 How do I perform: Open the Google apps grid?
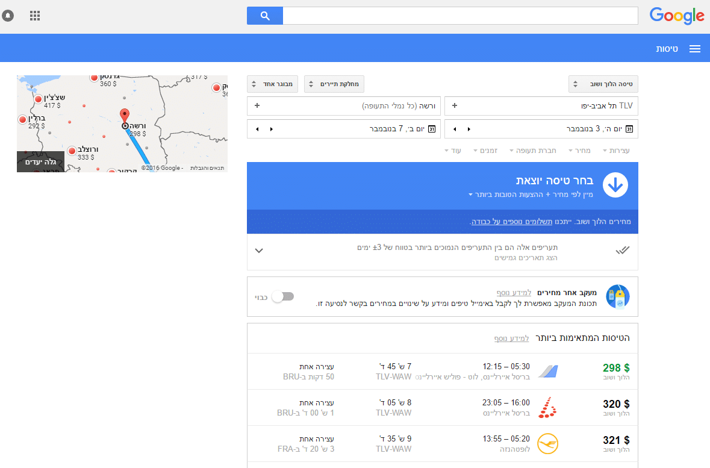click(x=35, y=16)
